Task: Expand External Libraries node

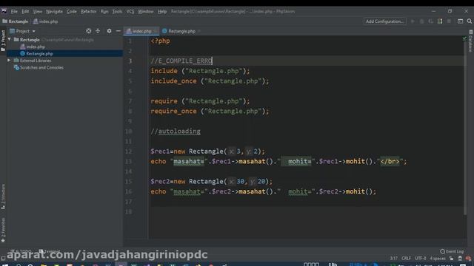Action: (9, 61)
